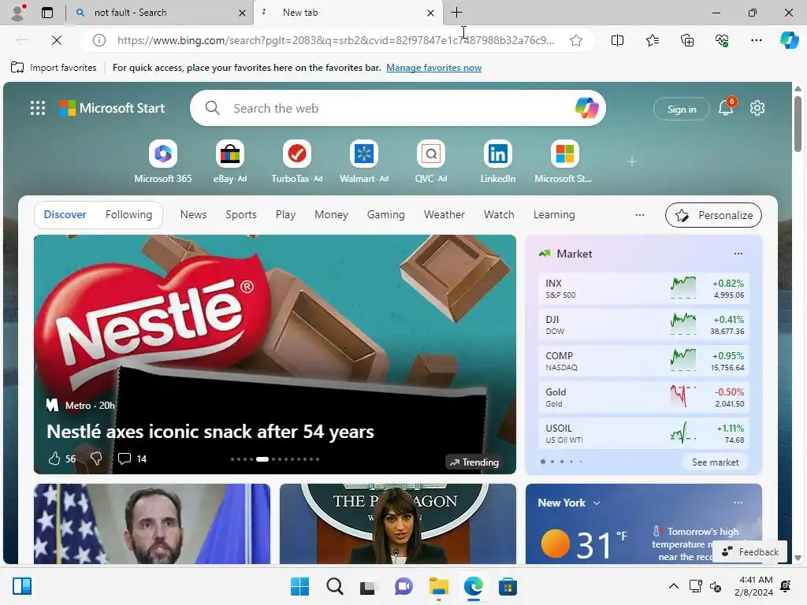Open the USOIL market row
This screenshot has height=605, width=807.
point(643,433)
